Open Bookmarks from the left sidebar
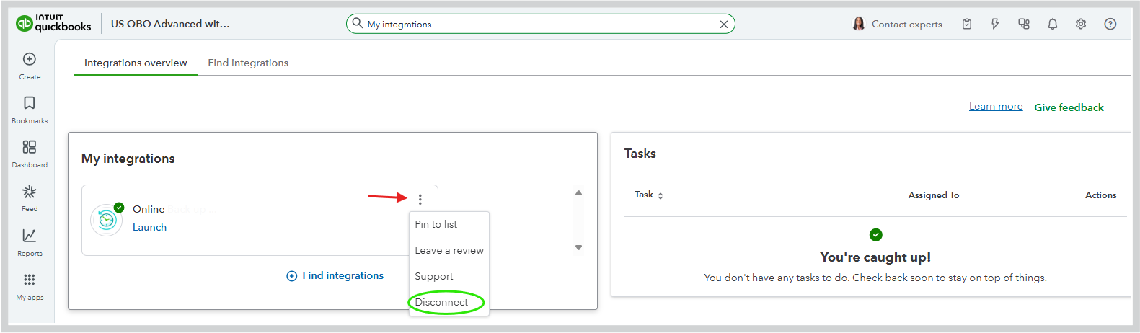The height and width of the screenshot is (333, 1140). tap(30, 103)
